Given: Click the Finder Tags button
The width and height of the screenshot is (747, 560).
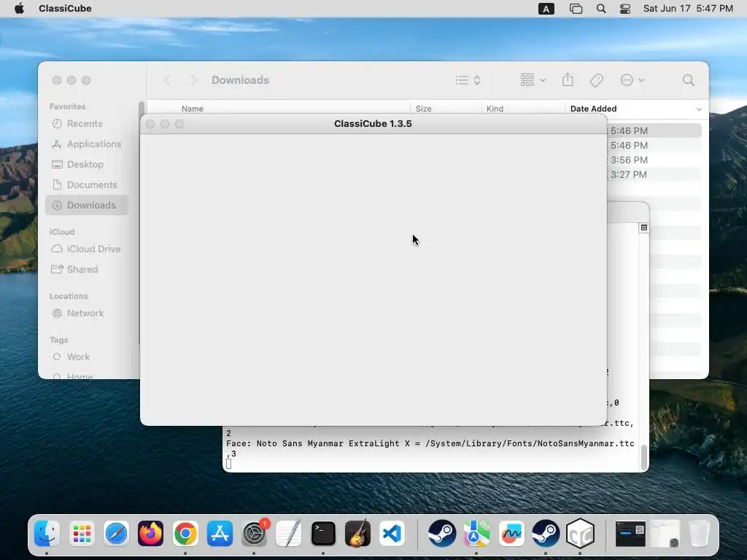Looking at the screenshot, I should pos(596,80).
